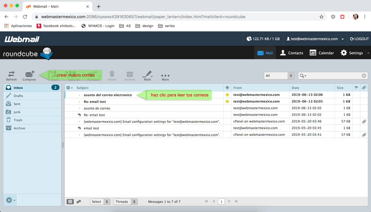
Task: Go to the Calendar tab
Action: 322,53
